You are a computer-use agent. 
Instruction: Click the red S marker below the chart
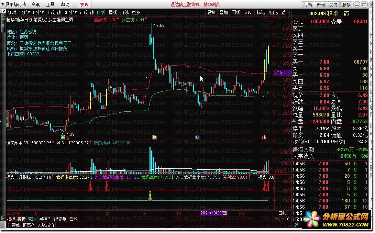tap(68, 138)
